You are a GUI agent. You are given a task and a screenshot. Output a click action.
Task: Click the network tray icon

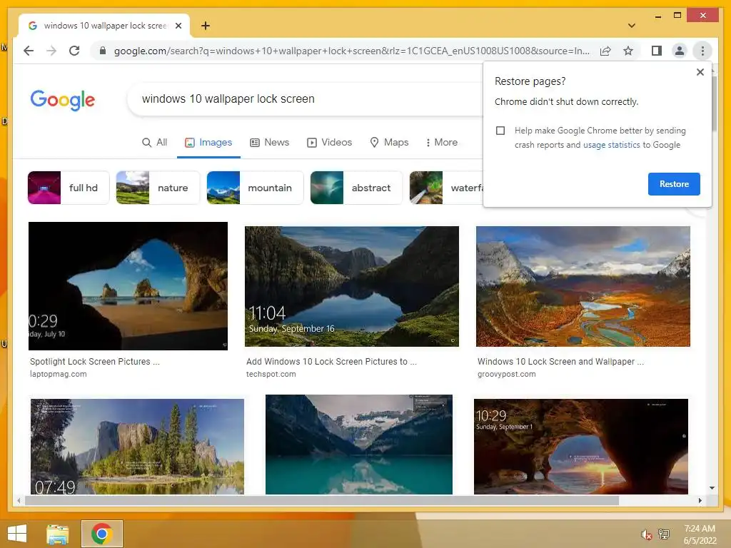click(664, 534)
